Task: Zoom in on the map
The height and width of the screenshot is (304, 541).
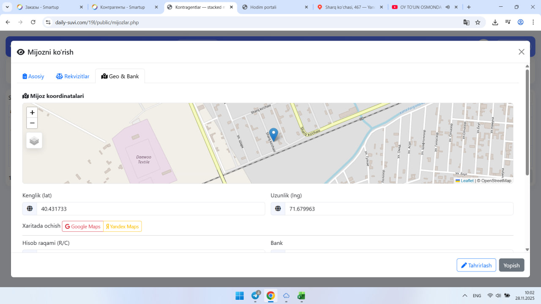Action: coord(32,113)
